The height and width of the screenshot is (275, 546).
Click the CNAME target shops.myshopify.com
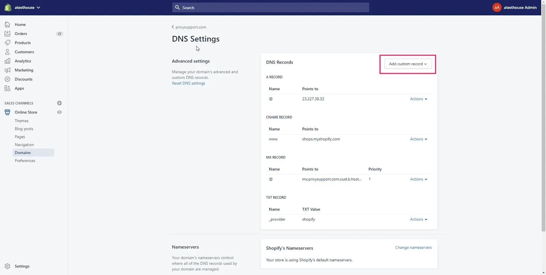pos(321,139)
